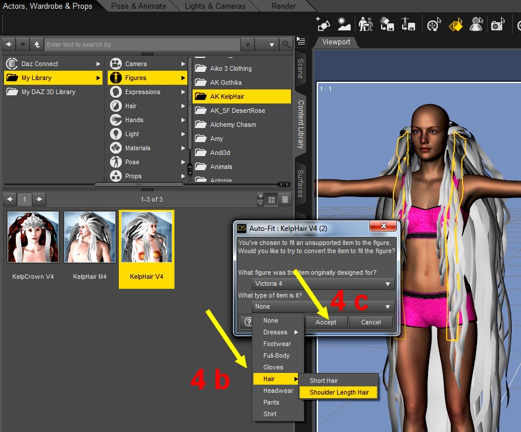Select Headwear in the item type list

point(278,390)
